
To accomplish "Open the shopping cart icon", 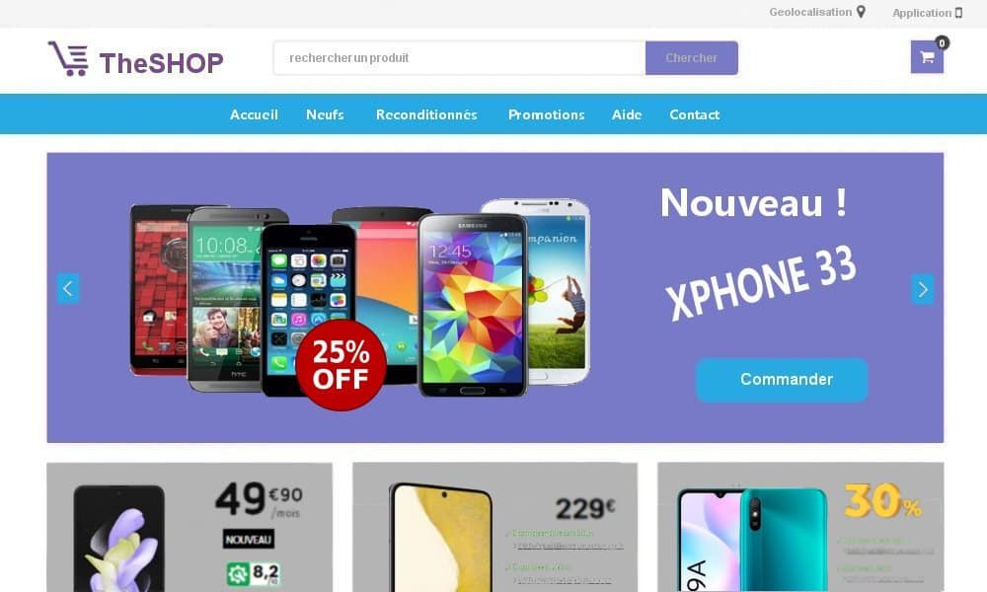I will tap(927, 57).
